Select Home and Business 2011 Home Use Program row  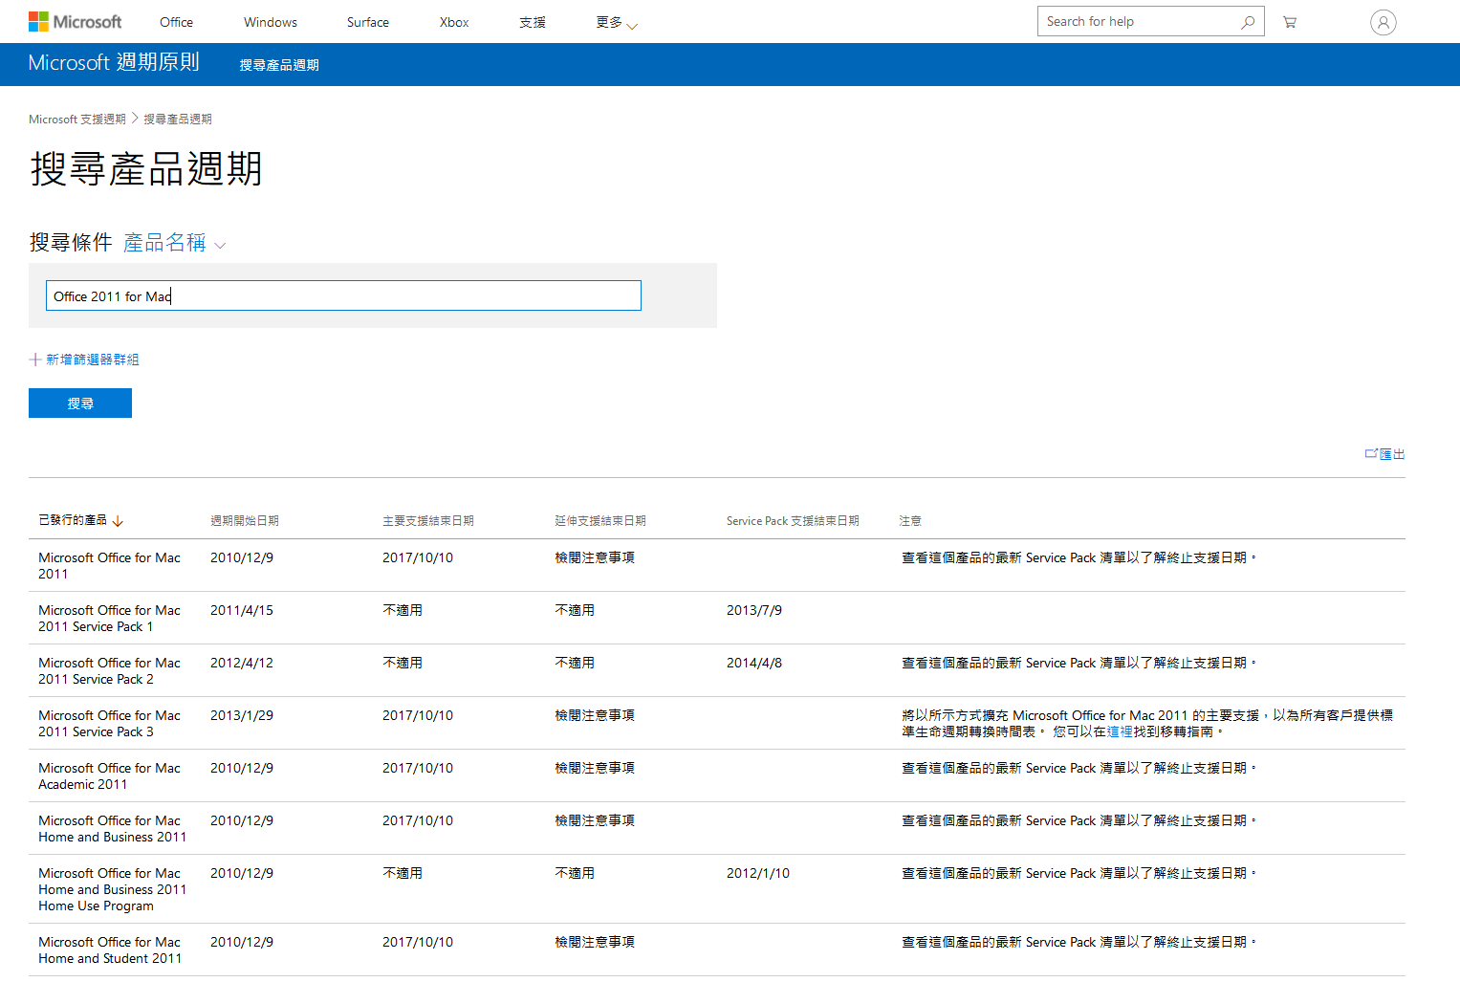[x=112, y=889]
